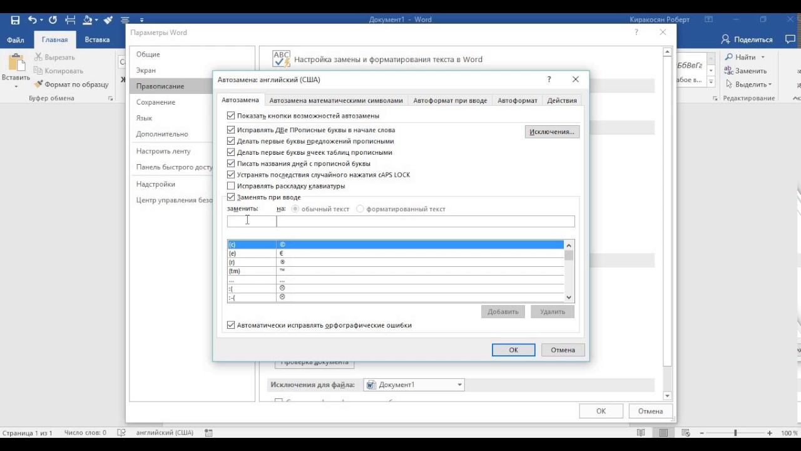The height and width of the screenshot is (451, 801).
Task: Click the format painter brush in the quick access toolbar
Action: coord(108,20)
